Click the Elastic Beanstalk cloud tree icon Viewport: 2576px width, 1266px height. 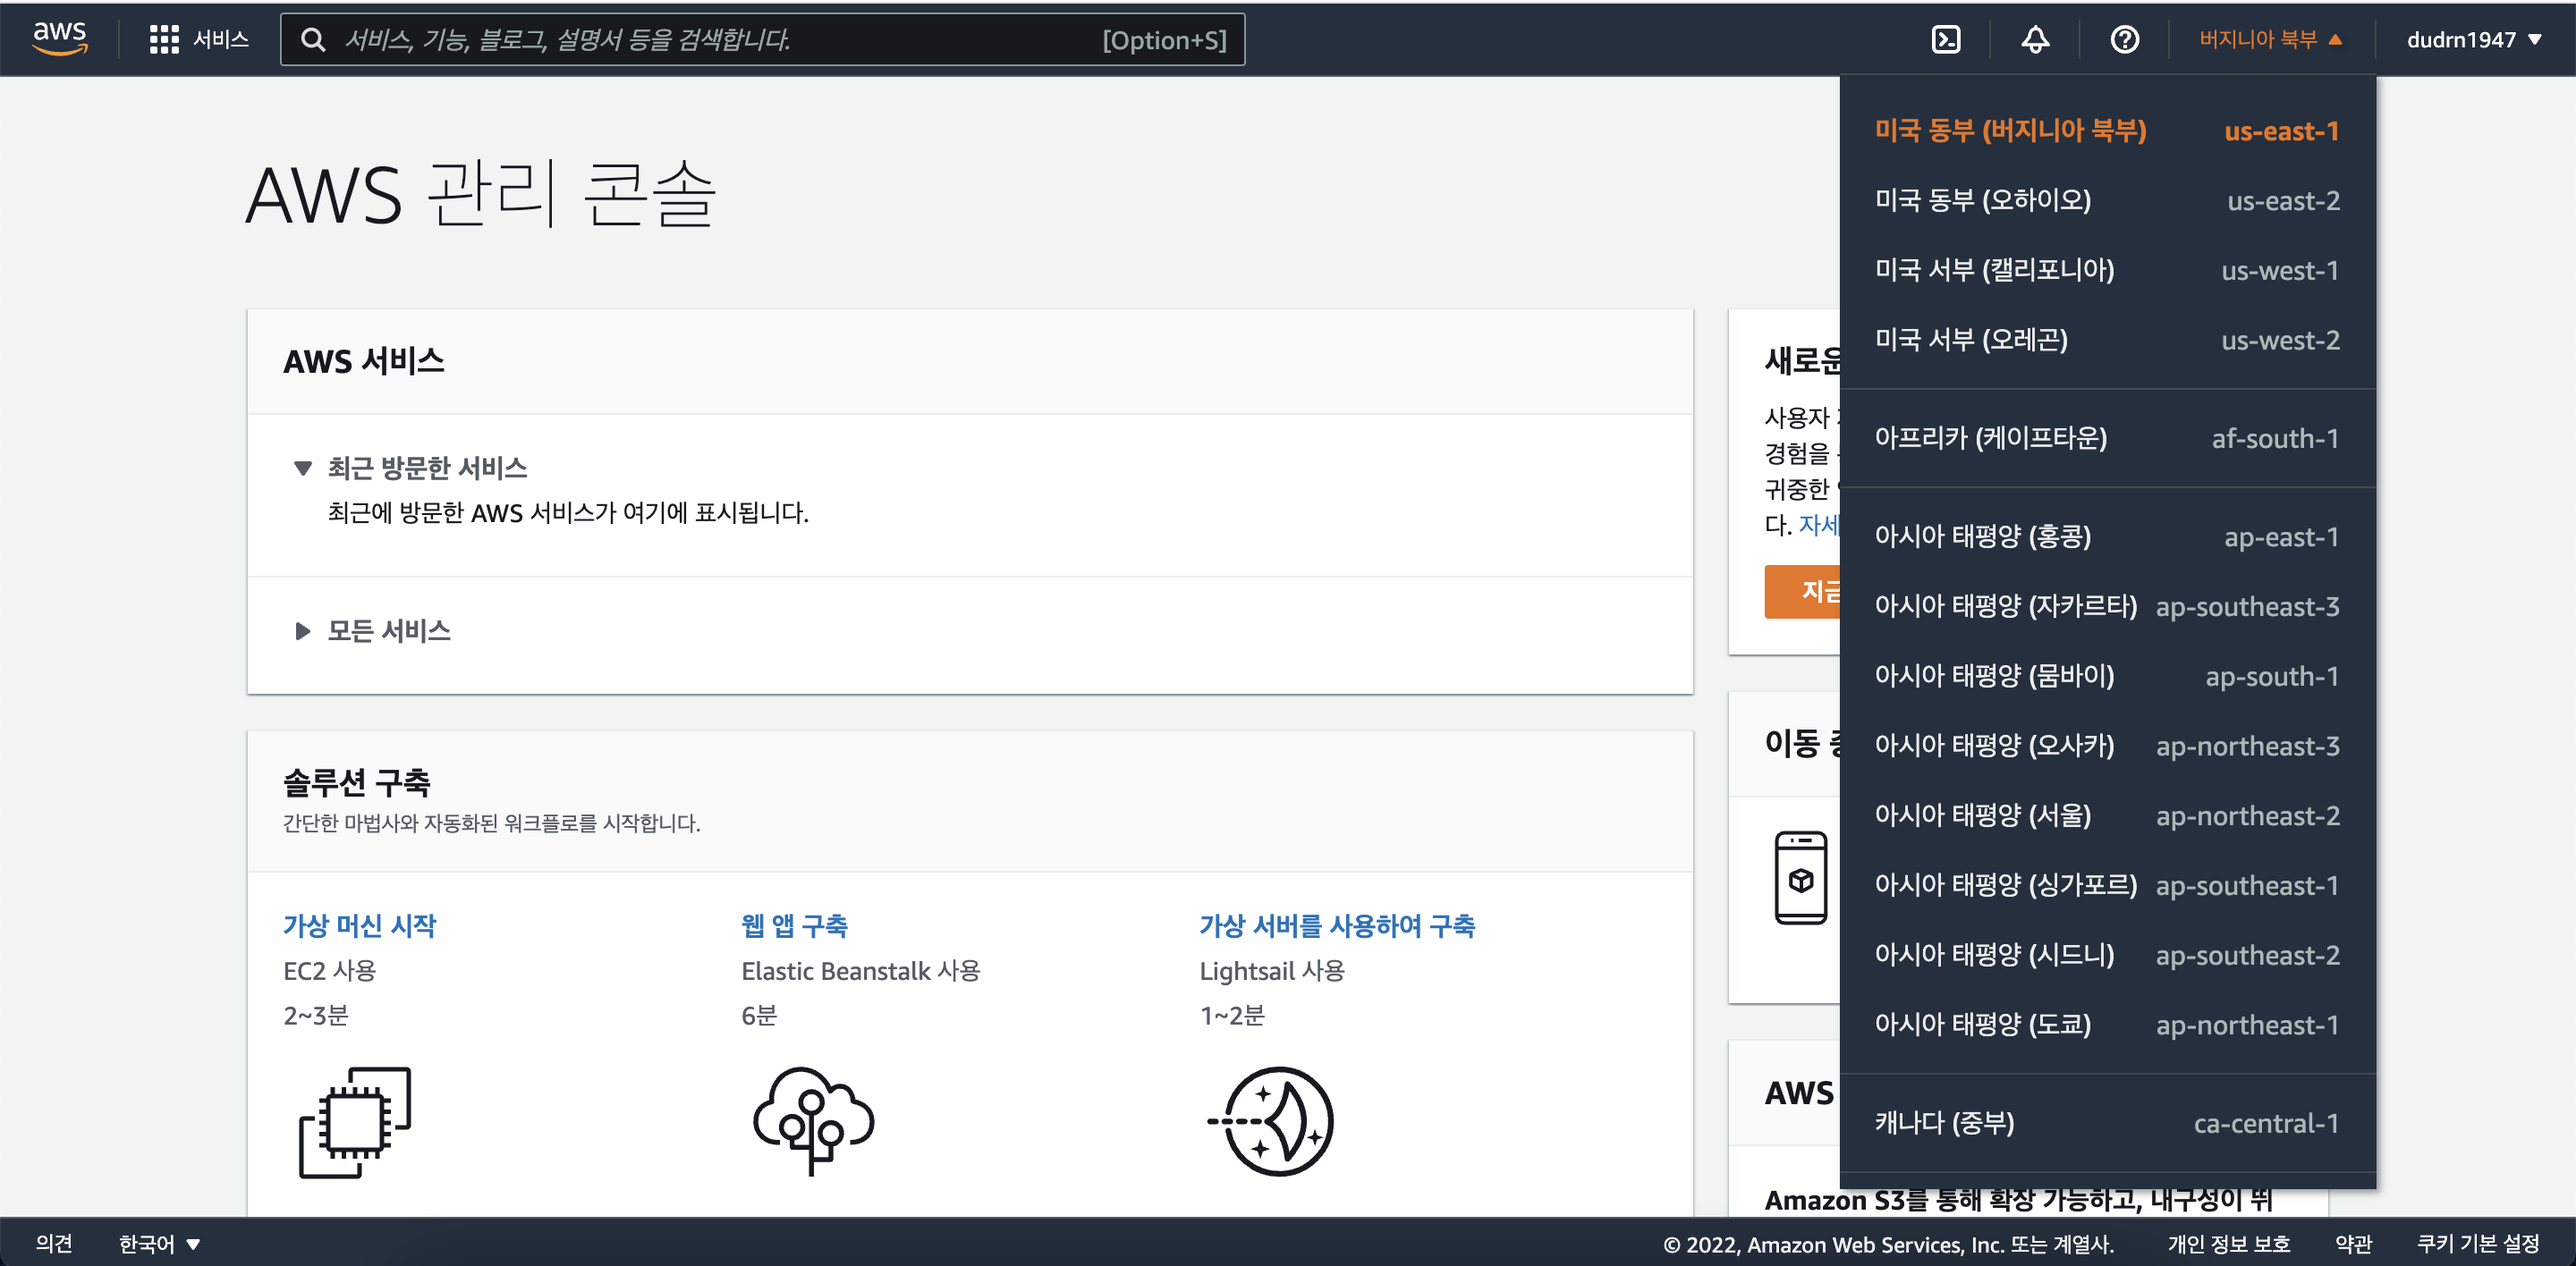813,1119
